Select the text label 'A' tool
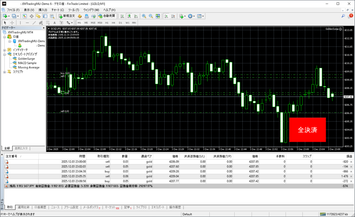The width and height of the screenshot is (355, 217). click(54, 22)
